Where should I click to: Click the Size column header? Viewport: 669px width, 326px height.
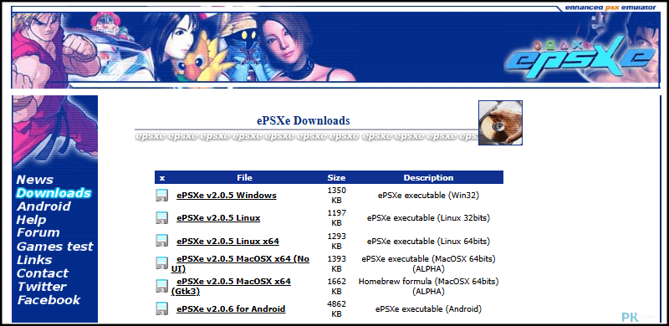336,177
